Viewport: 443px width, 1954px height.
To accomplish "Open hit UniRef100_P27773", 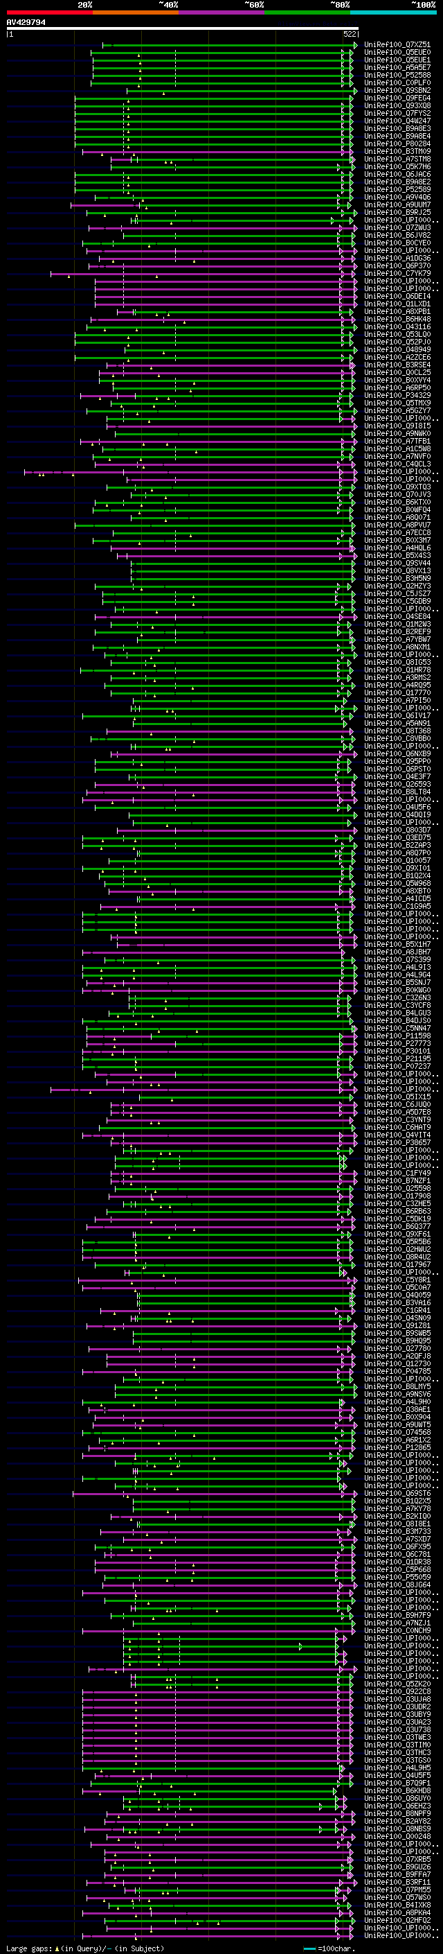I will click(x=397, y=1044).
